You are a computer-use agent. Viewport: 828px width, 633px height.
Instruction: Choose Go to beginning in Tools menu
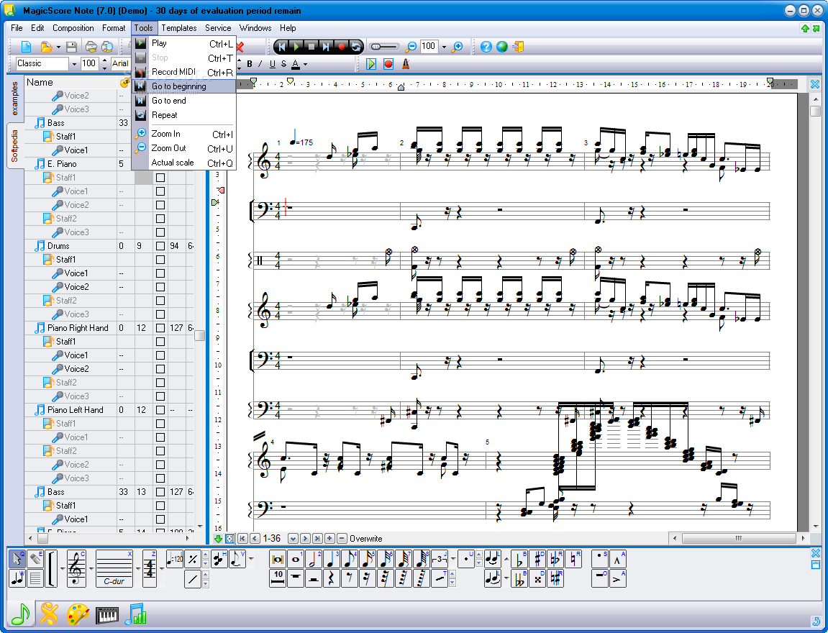coord(183,86)
